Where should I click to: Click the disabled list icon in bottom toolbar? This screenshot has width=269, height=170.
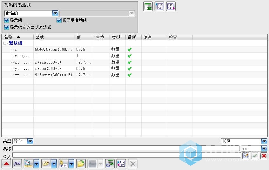[x=92, y=164]
